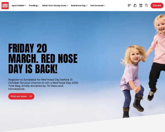Screen dimensions: 165x132
Task: Click the Comic Relief logo
Action: click(5, 5)
